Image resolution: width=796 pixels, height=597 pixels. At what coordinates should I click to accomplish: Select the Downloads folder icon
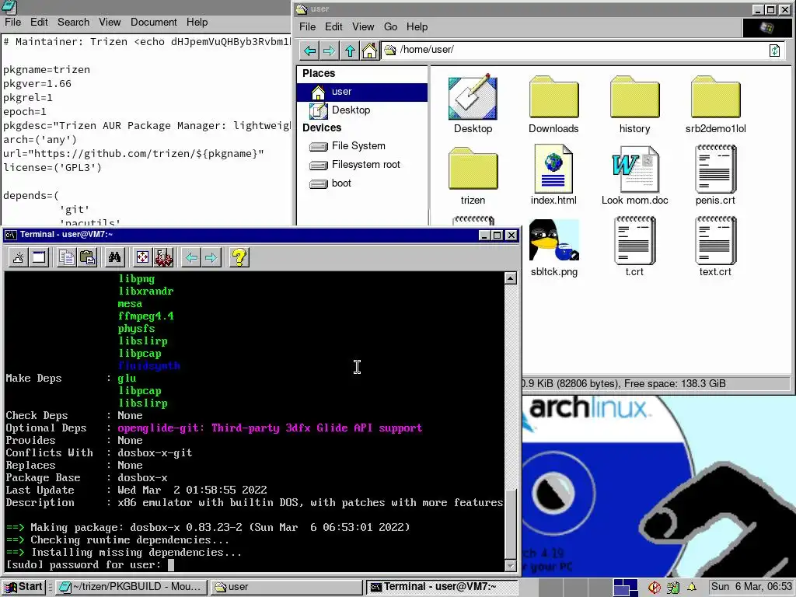(x=553, y=105)
